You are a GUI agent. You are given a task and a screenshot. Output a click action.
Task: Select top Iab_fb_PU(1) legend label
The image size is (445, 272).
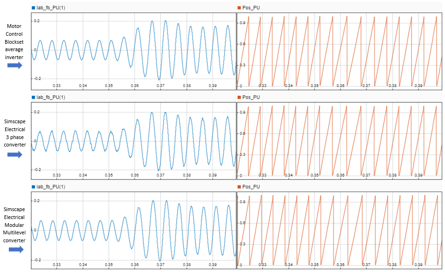[51, 8]
